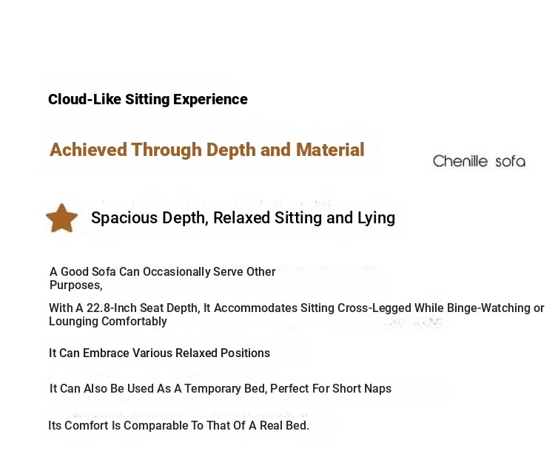Select the 'Achieved Through Depth and Material' headline
The image size is (555, 454).
pyautogui.click(x=207, y=149)
